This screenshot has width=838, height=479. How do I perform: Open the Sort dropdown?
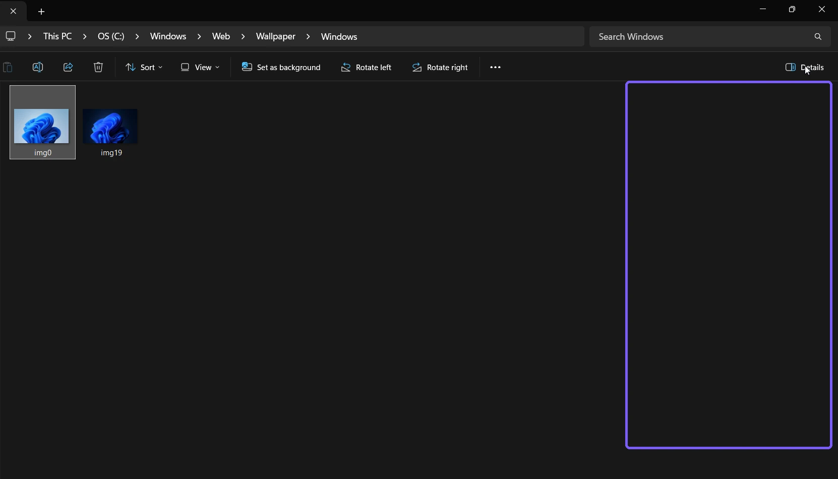[x=144, y=67]
